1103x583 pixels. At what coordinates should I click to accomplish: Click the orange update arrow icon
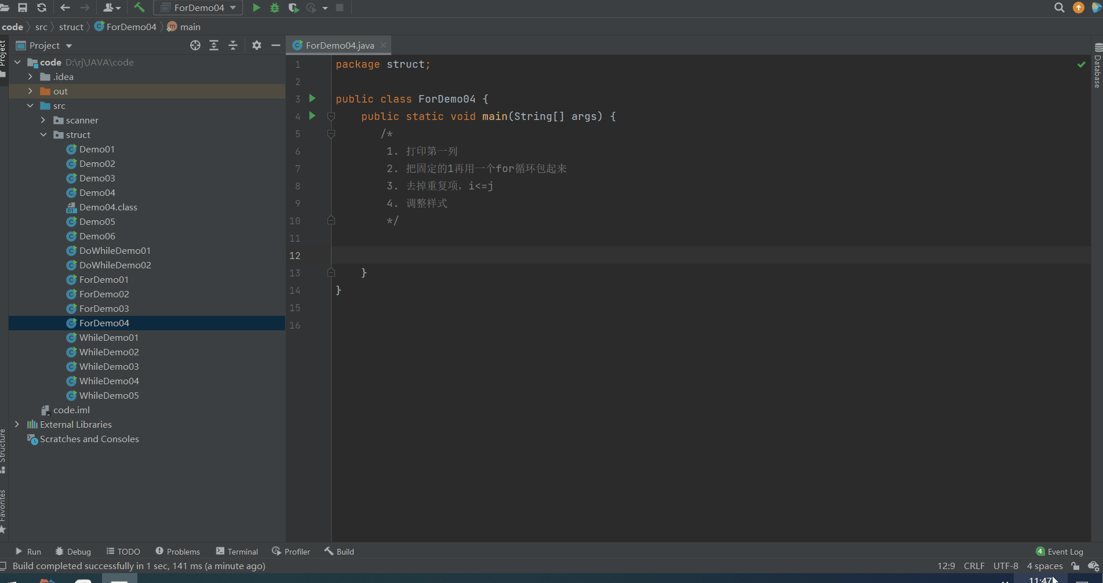pos(1079,8)
